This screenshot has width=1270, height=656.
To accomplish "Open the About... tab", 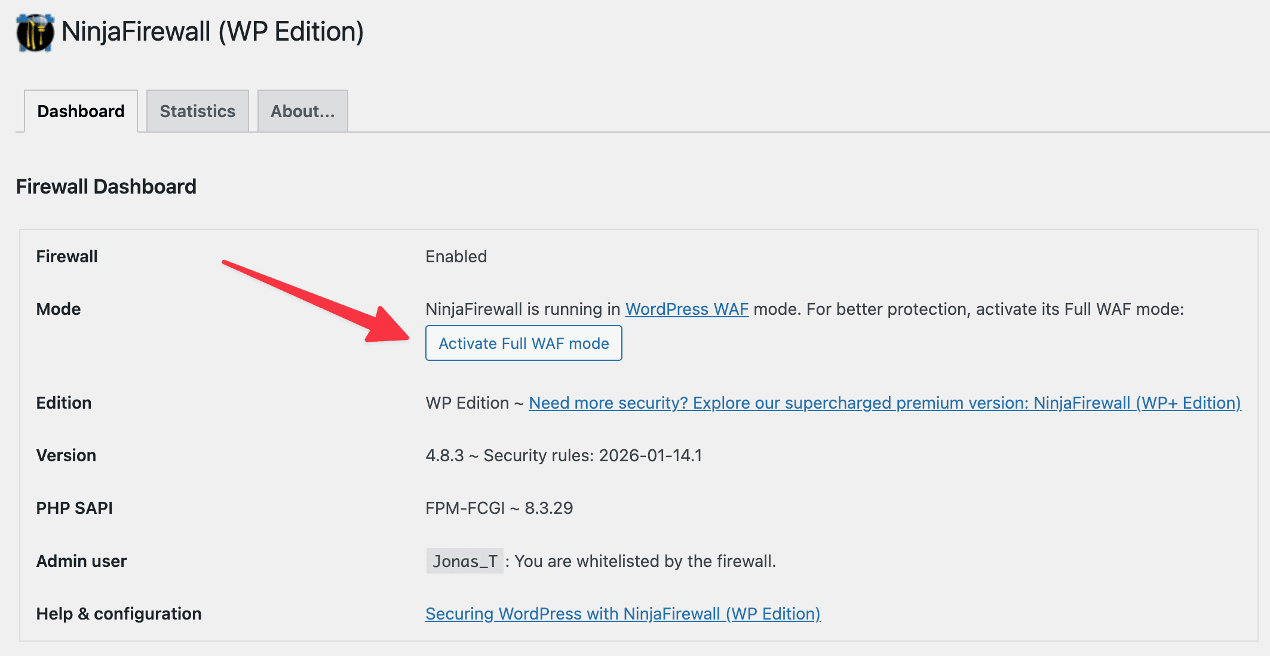I will (302, 111).
